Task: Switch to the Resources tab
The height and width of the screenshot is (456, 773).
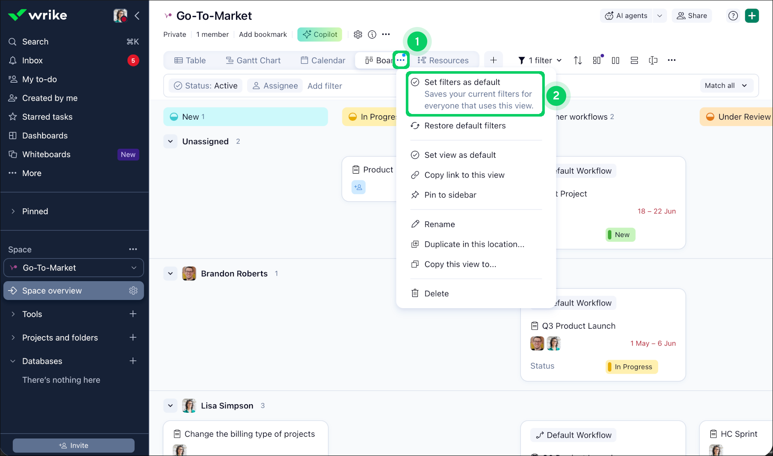Action: pyautogui.click(x=443, y=60)
